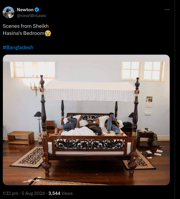Open the display name Newton
The width and height of the screenshot is (180, 199).
25,10
